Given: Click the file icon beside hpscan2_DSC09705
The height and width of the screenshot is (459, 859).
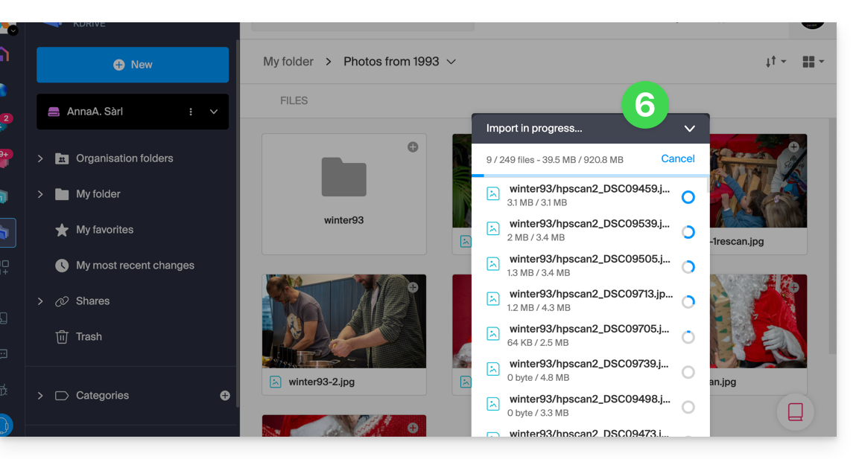Looking at the screenshot, I should click(493, 334).
